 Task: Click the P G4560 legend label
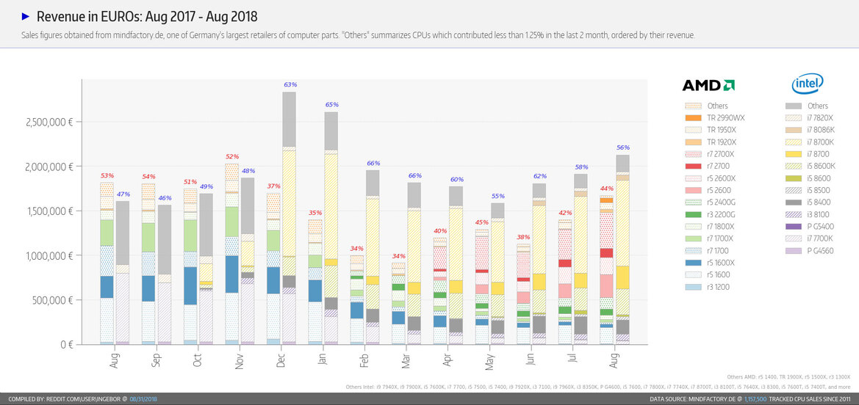(821, 251)
